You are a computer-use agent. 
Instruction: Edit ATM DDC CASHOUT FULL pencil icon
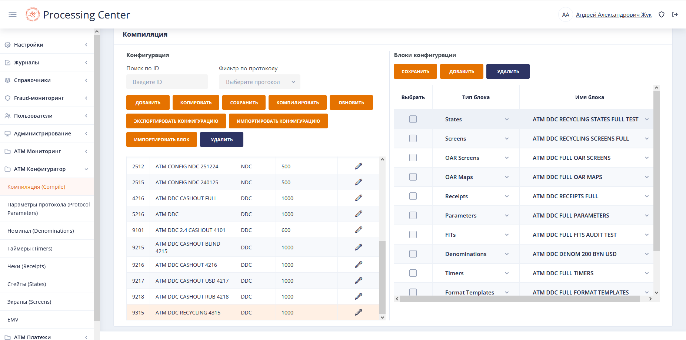coord(358,198)
